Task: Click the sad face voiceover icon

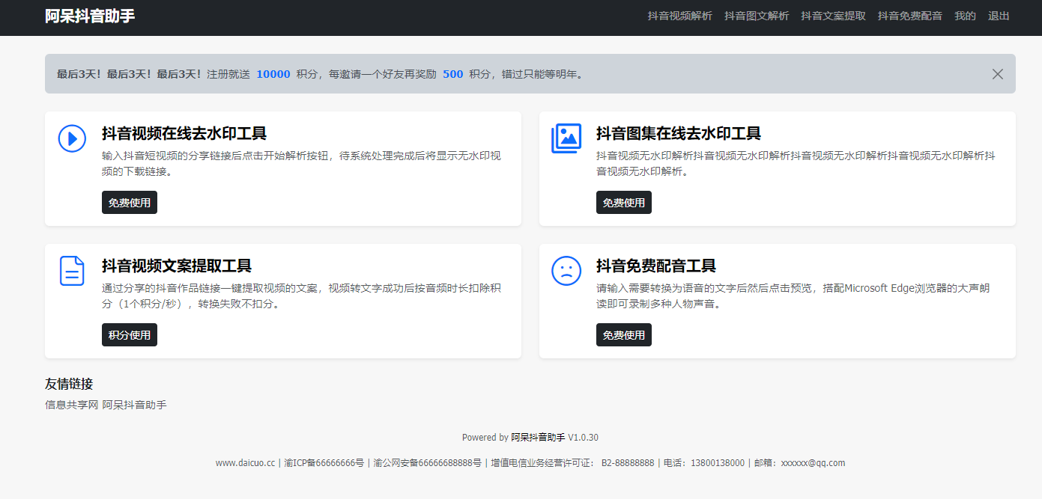Action: tap(566, 270)
